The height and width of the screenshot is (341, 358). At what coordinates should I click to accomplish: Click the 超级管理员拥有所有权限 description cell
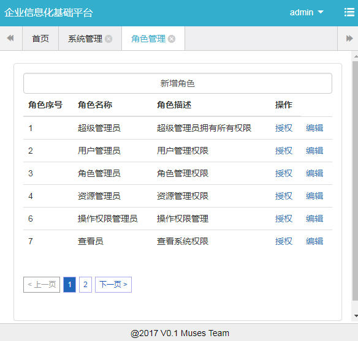[204, 128]
